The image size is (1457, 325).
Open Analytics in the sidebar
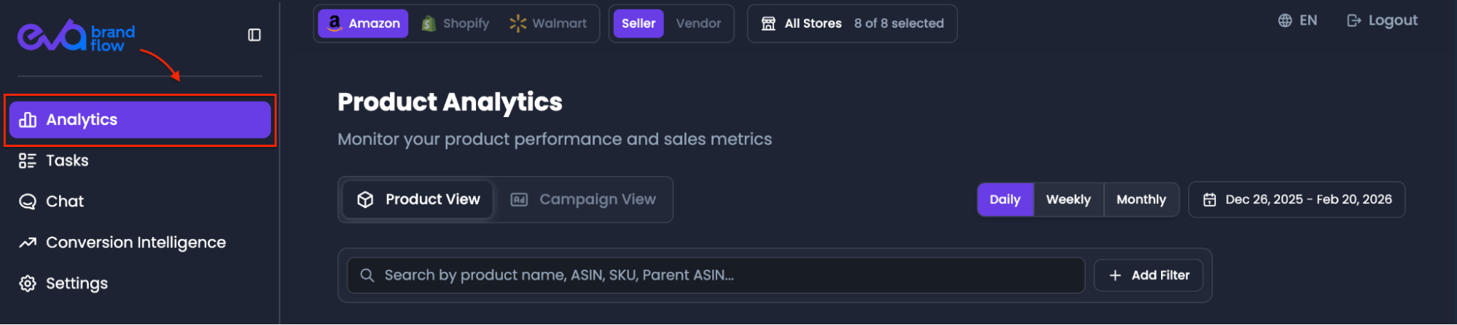(x=140, y=120)
